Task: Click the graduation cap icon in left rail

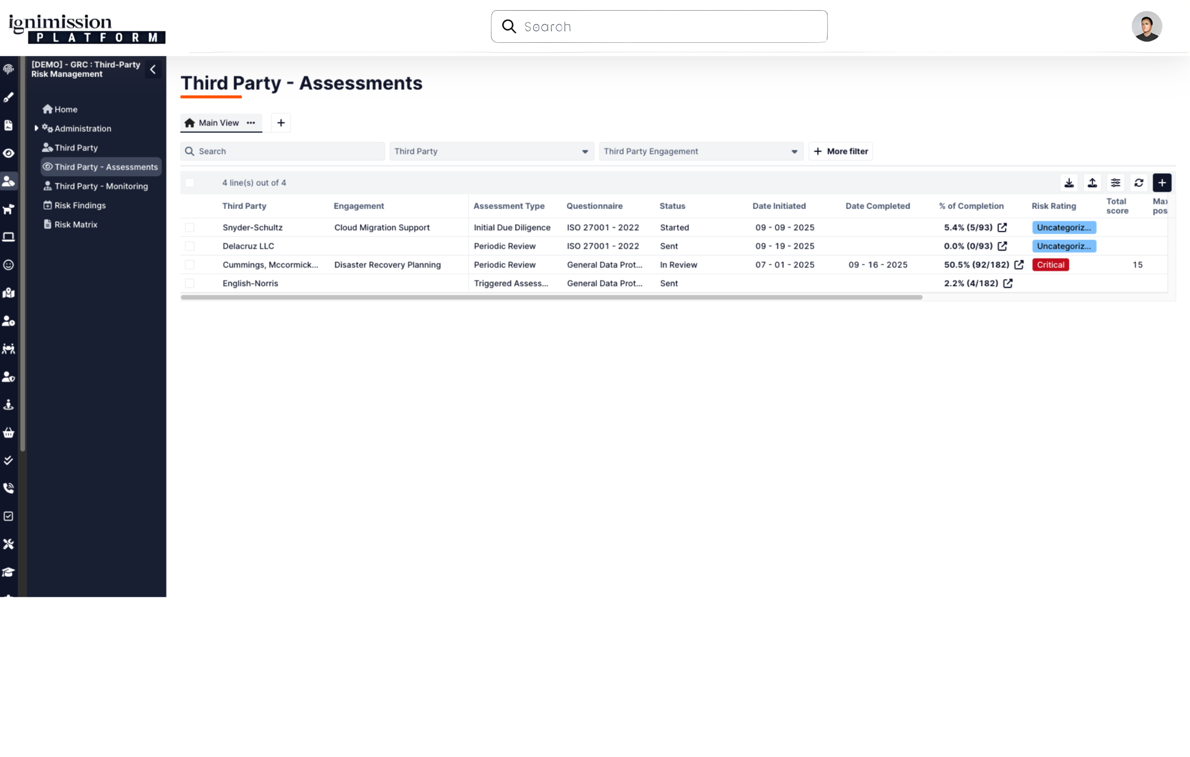Action: [8, 573]
